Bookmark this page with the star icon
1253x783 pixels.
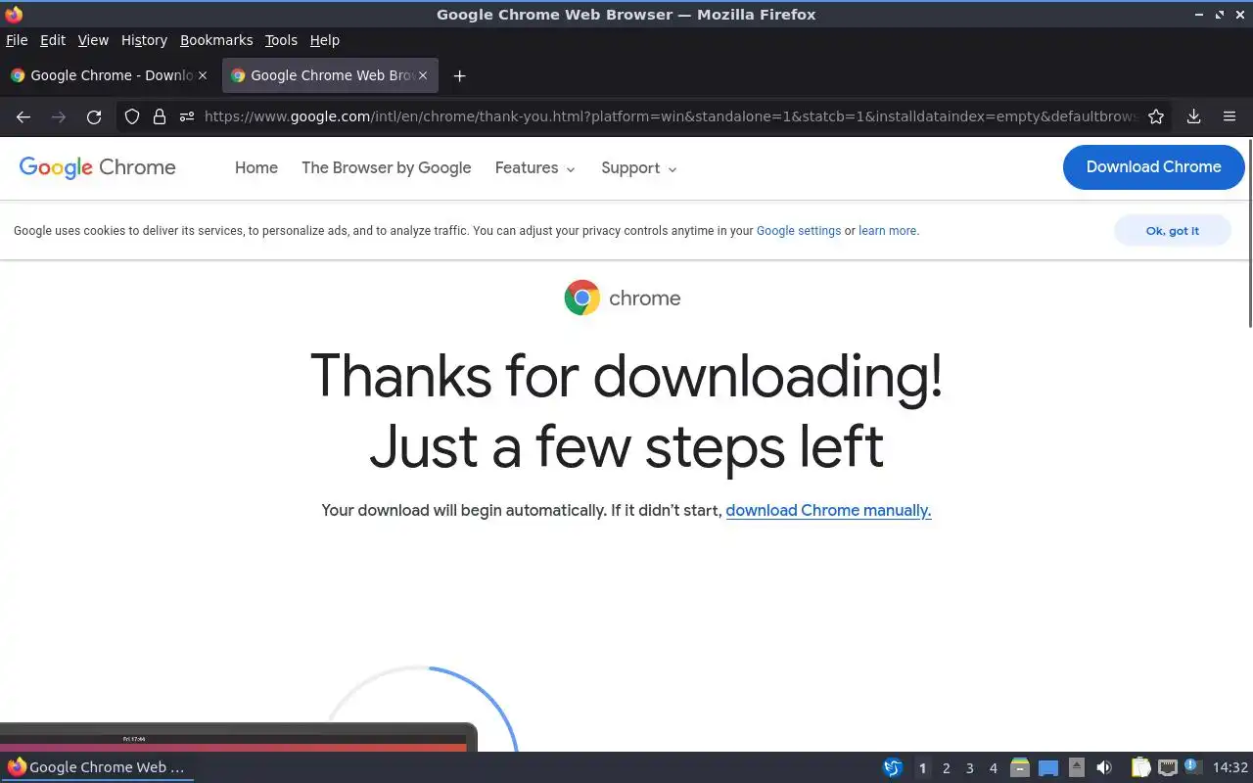point(1156,116)
